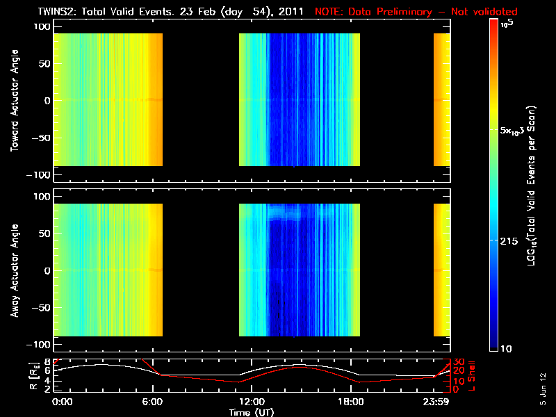
Task: Click the red "Data Preliminary – Not validated" note
Action: click(416, 11)
